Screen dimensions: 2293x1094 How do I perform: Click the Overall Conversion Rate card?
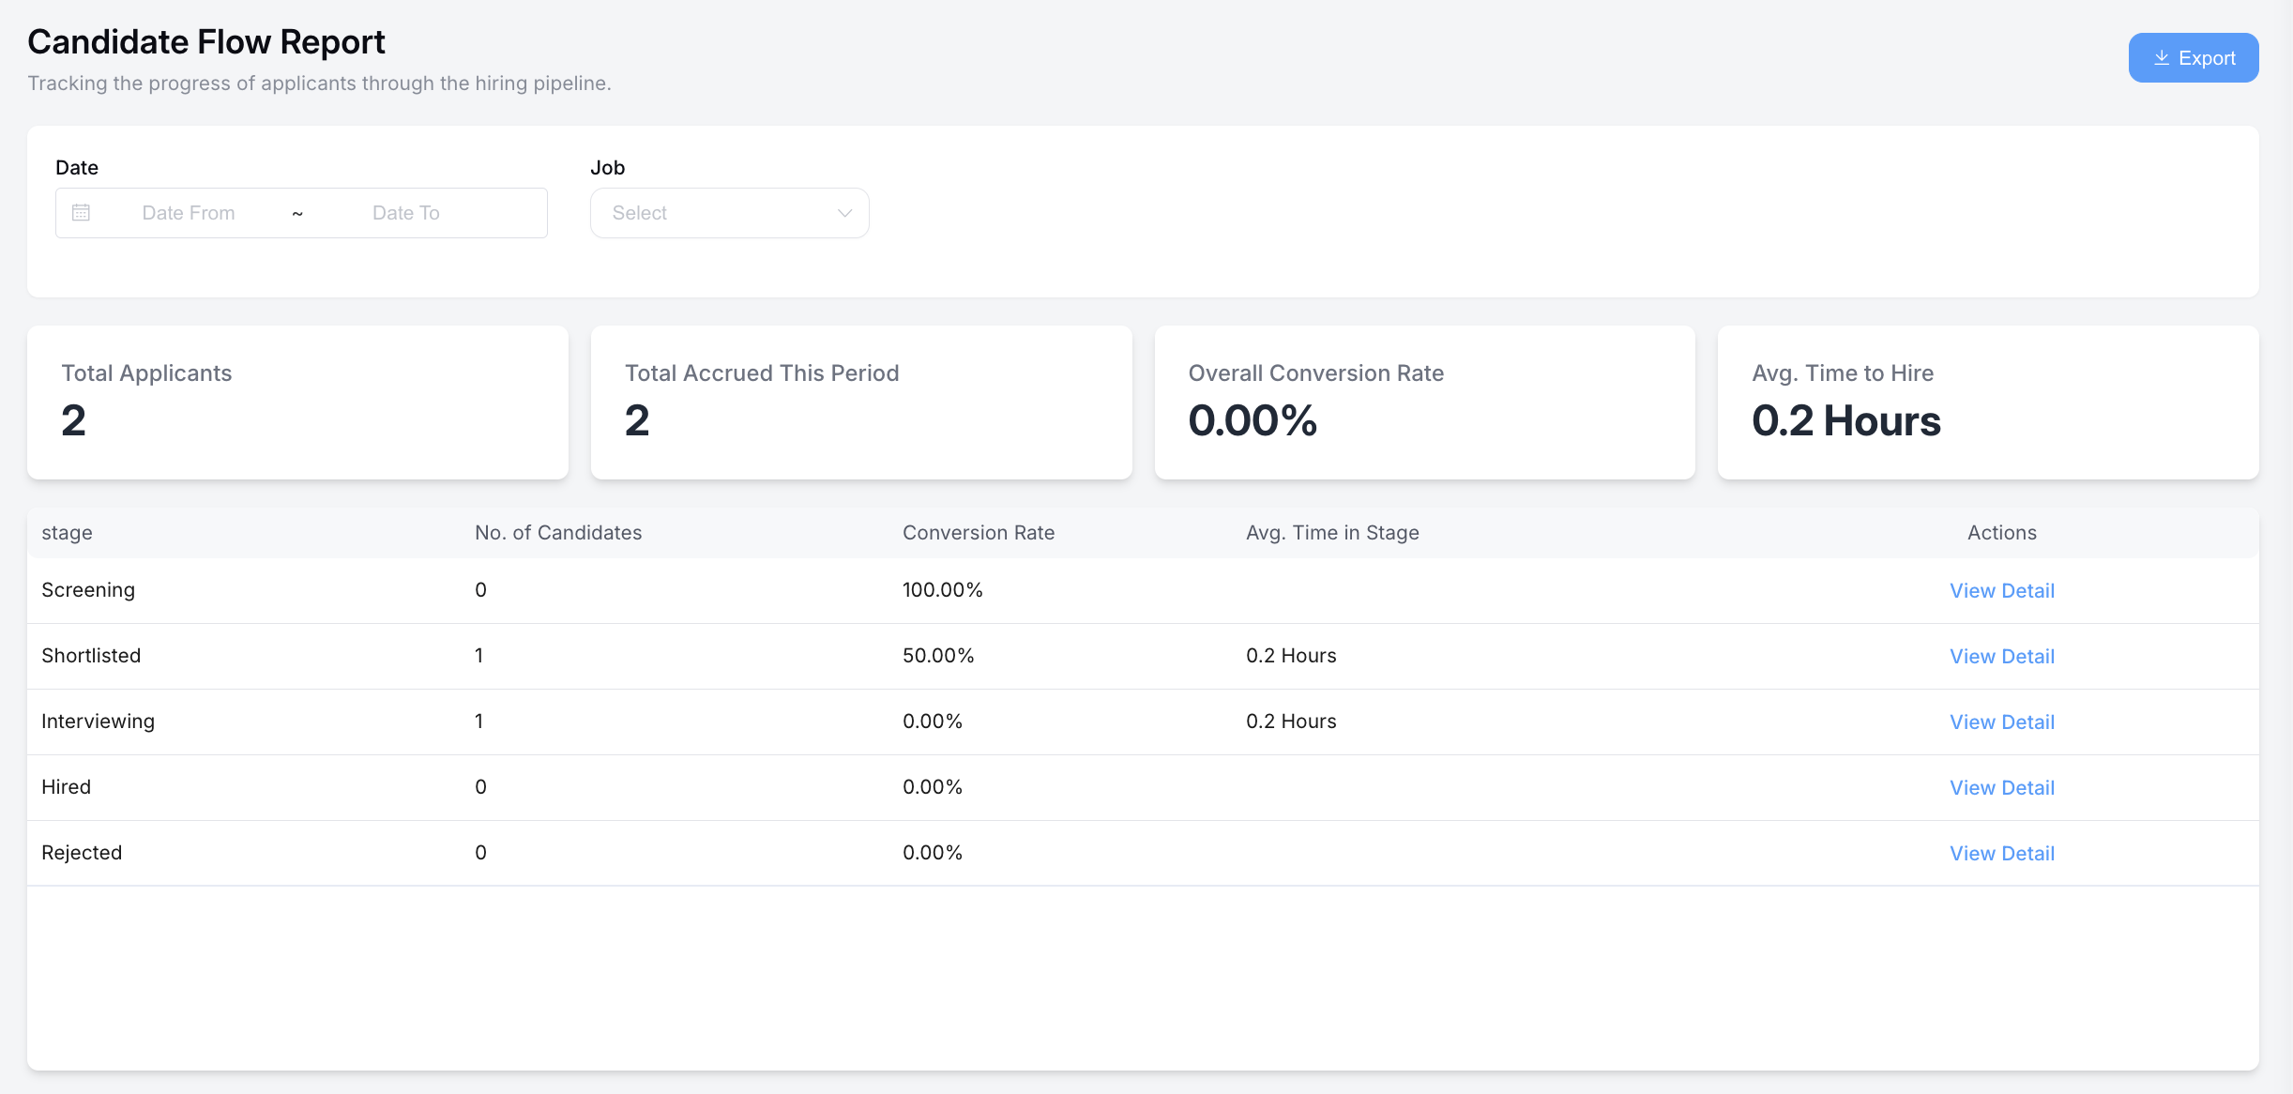click(x=1424, y=403)
